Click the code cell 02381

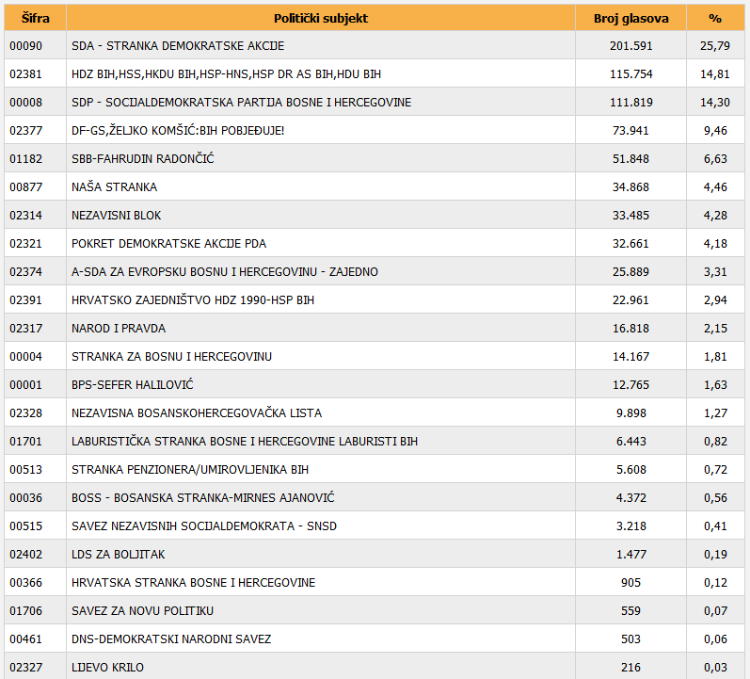coord(24,74)
